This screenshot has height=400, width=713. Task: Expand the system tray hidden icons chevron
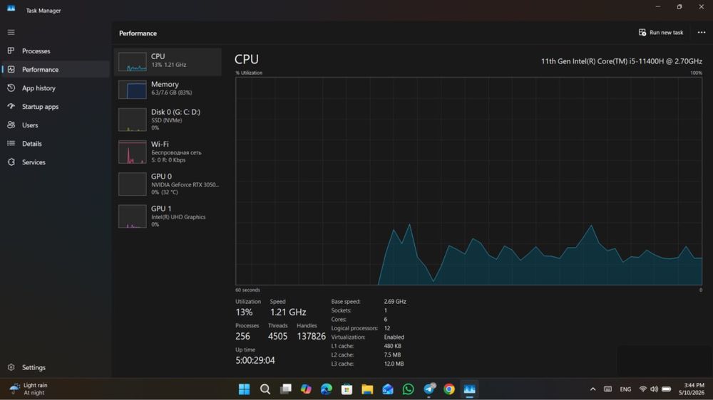coord(593,389)
